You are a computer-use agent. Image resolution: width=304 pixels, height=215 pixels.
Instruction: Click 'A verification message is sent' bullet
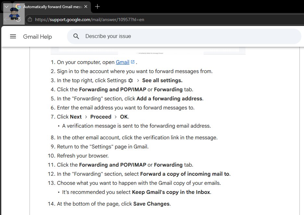pos(136,126)
